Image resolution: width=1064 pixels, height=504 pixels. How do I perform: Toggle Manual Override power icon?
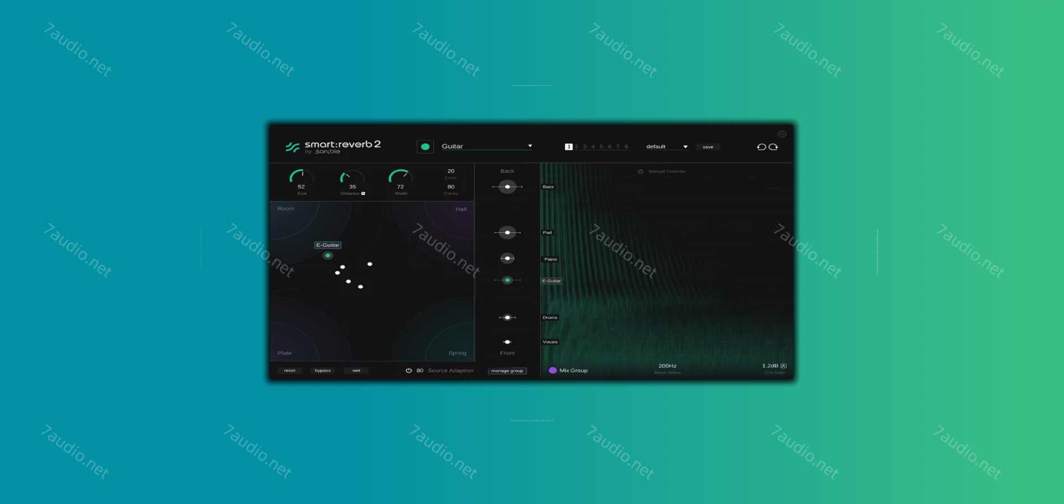click(641, 171)
